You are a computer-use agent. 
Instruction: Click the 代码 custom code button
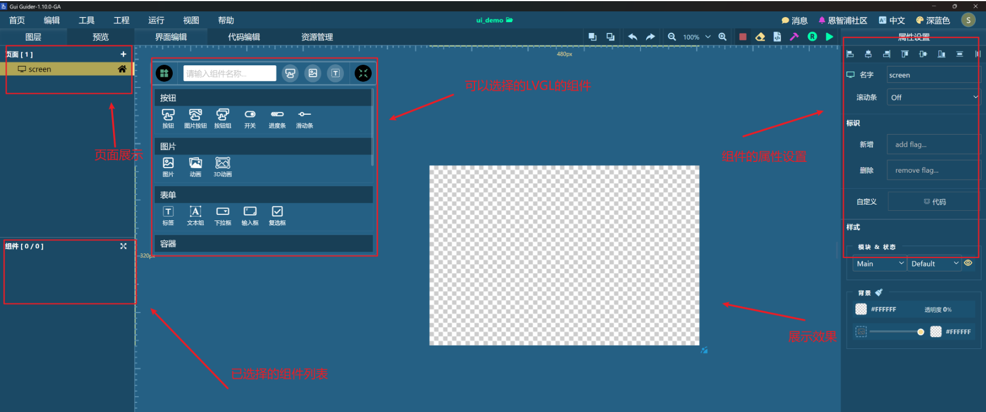click(x=934, y=202)
